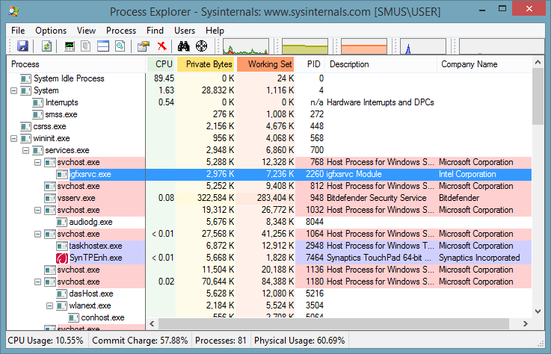This screenshot has width=551, height=354.
Task: Click the Process Explorer title bar icon
Action: [x=14, y=11]
